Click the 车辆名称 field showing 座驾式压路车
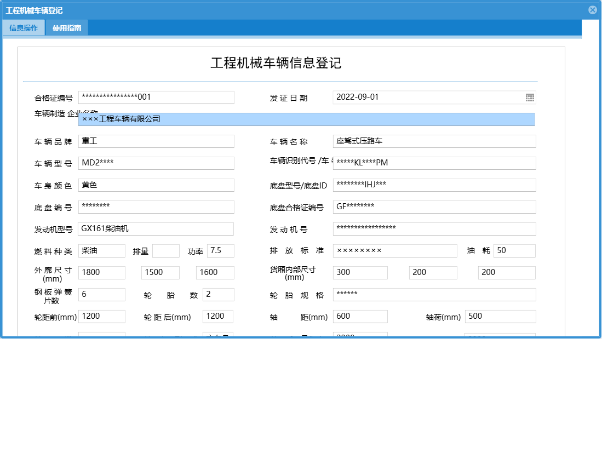Viewport: 602px width, 453px height. (433, 141)
